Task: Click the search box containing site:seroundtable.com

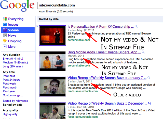Action: click(x=100, y=5)
